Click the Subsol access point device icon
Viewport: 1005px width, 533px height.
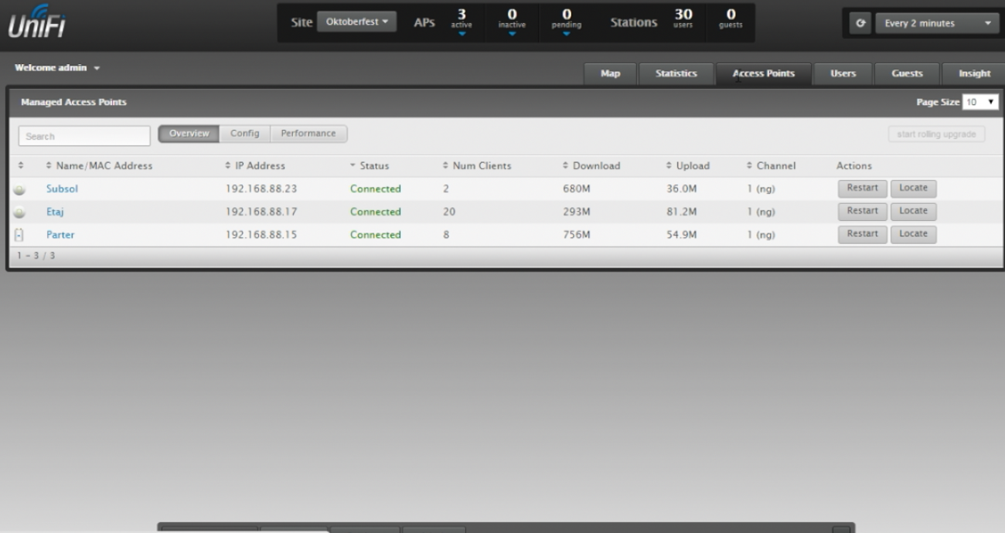click(x=19, y=189)
